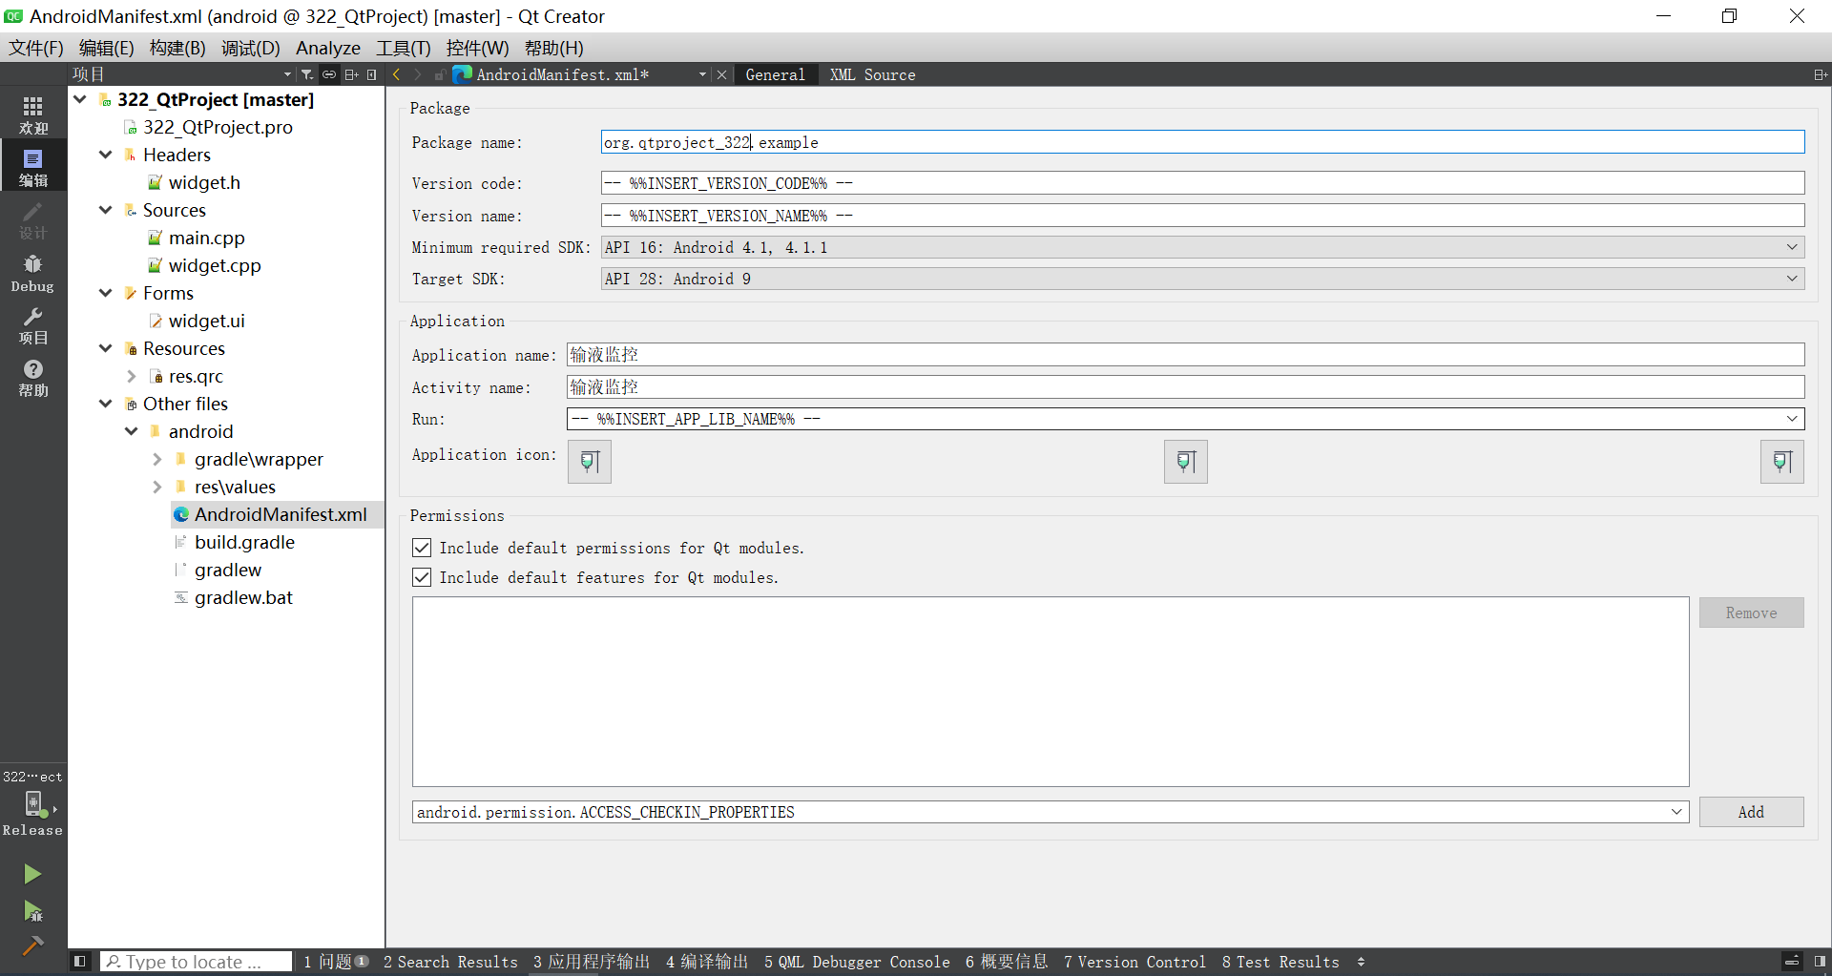The height and width of the screenshot is (976, 1832).
Task: Toggle the output pane visibility button
Action: pyautogui.click(x=1792, y=962)
